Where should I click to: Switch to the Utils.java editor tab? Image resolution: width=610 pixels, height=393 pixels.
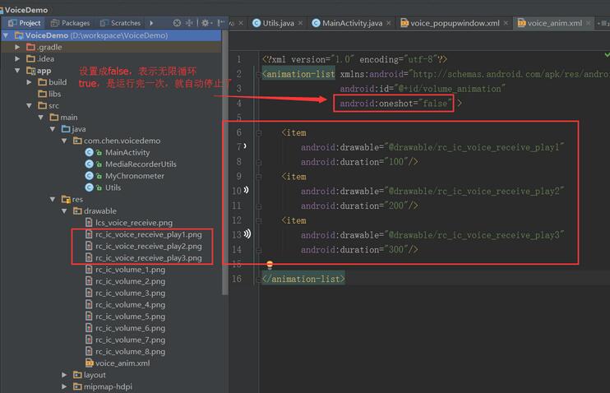[278, 23]
